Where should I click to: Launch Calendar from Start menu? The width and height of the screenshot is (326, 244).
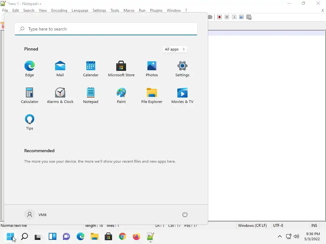(91, 69)
